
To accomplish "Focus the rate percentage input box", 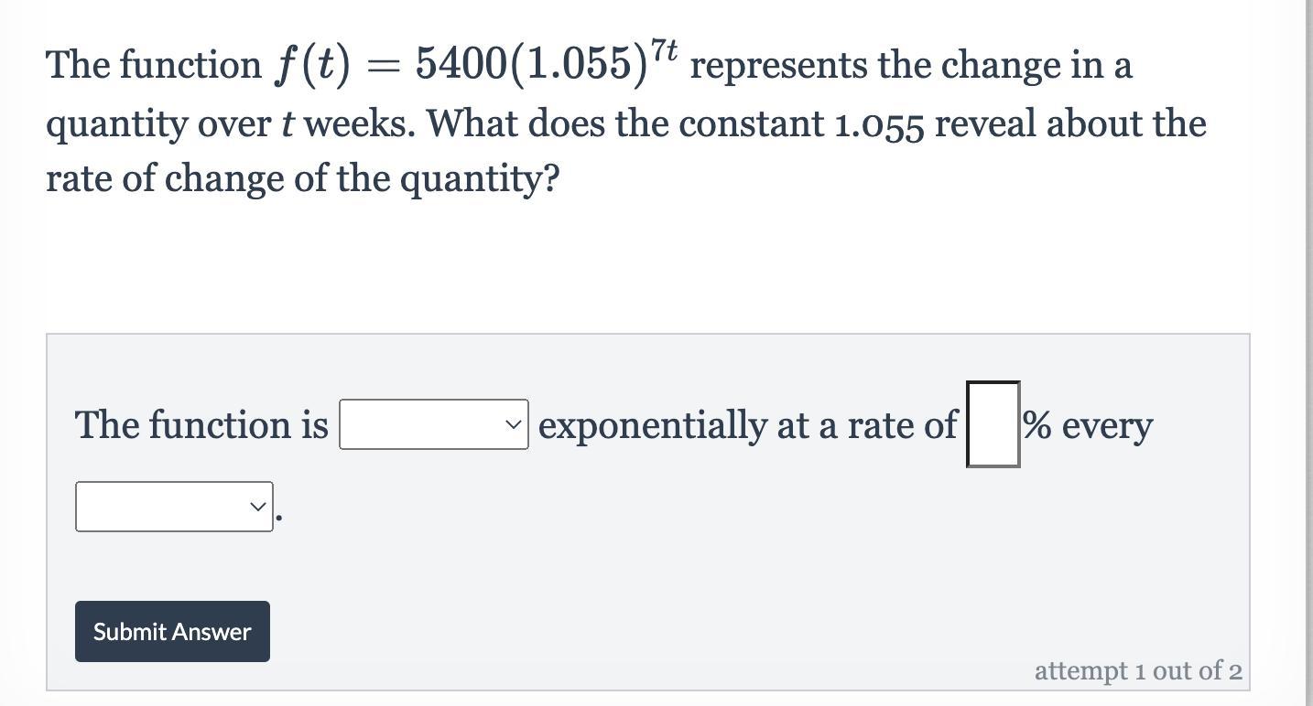I will coord(993,424).
